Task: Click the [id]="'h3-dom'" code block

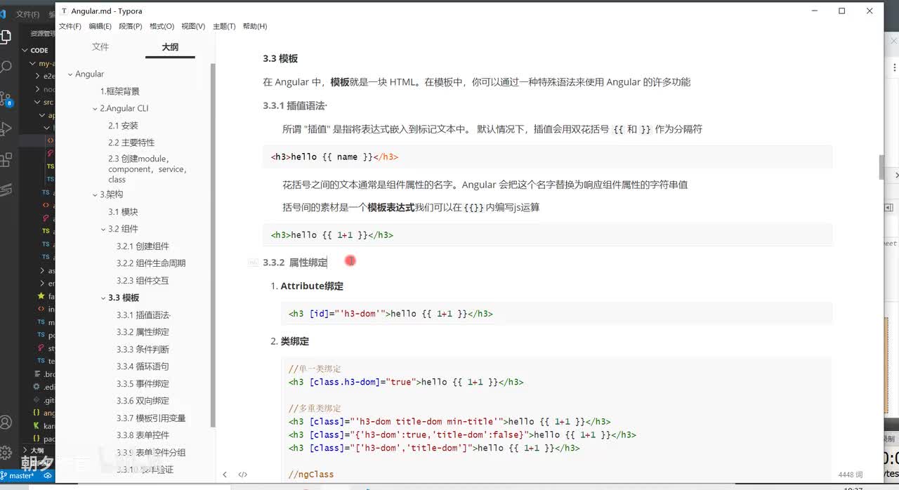Action: point(556,314)
